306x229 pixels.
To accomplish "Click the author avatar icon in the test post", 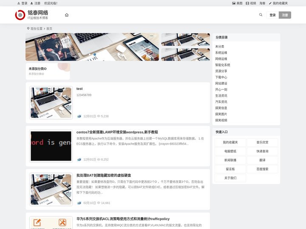I will point(79,116).
